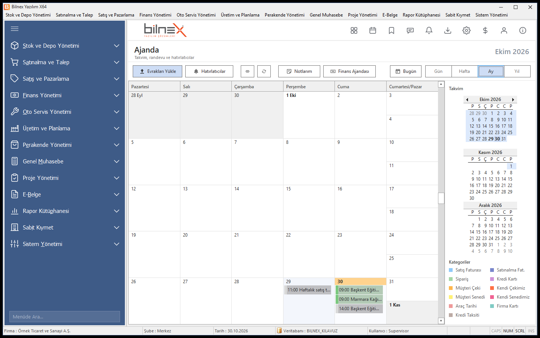Select the Ay view toggle
The height and width of the screenshot is (338, 540).
491,71
